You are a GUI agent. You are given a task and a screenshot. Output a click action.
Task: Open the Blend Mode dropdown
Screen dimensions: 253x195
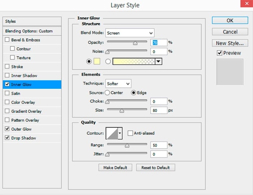click(130, 33)
